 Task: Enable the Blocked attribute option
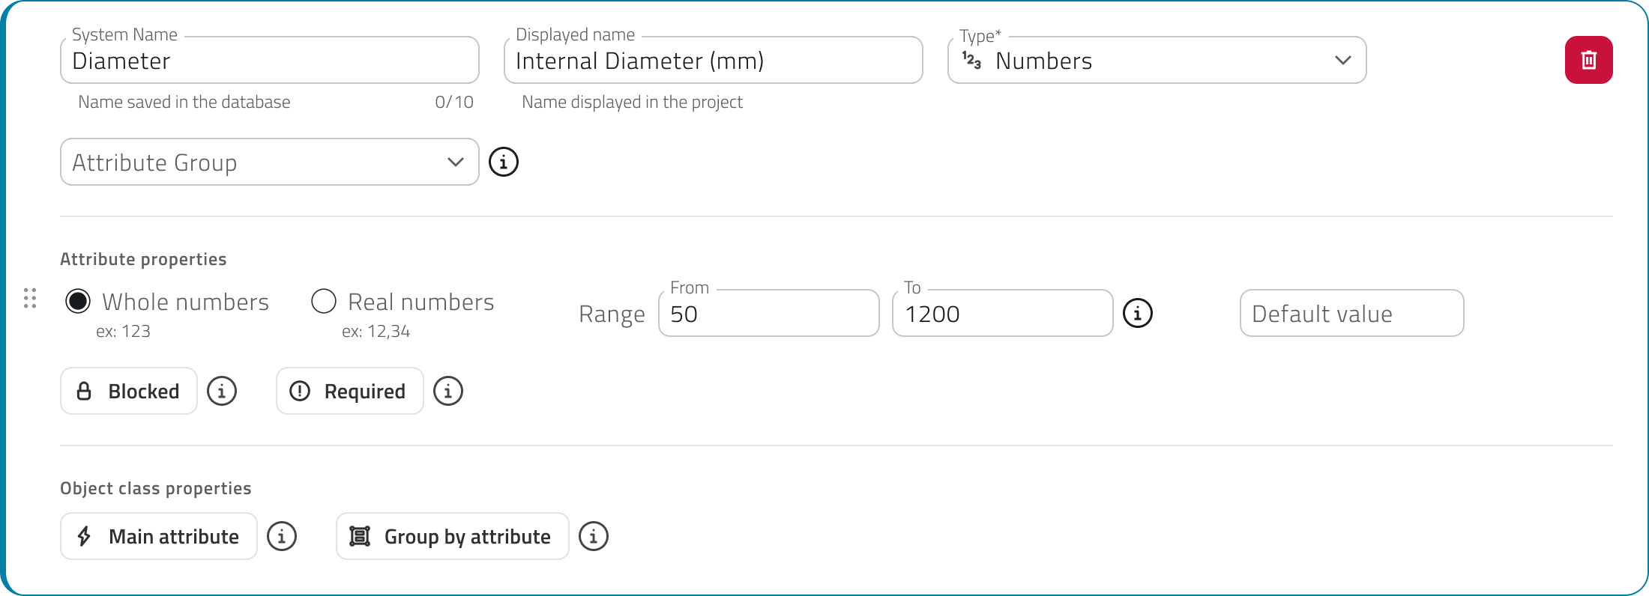128,391
